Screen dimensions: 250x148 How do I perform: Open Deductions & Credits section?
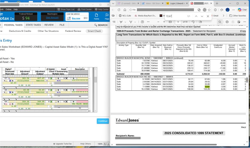click(20, 31)
